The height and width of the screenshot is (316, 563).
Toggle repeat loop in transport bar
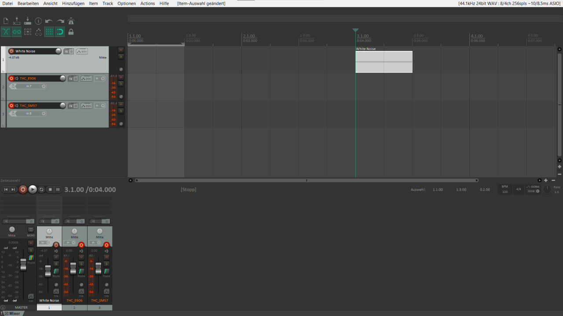[x=42, y=190]
